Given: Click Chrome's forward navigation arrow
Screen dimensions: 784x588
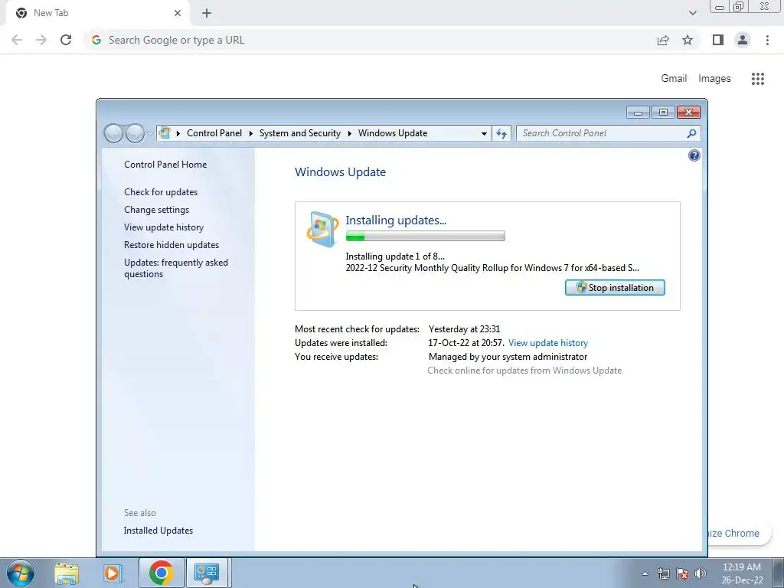Looking at the screenshot, I should pos(41,40).
